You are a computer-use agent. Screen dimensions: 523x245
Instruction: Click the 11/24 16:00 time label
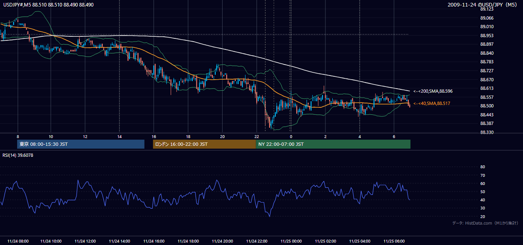[x=154, y=241]
